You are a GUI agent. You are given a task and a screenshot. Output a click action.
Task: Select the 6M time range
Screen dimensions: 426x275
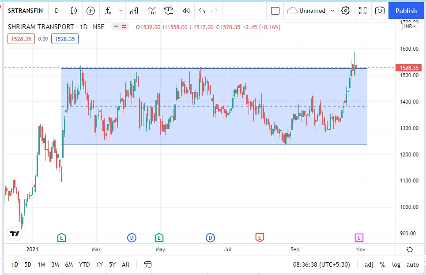coord(69,264)
